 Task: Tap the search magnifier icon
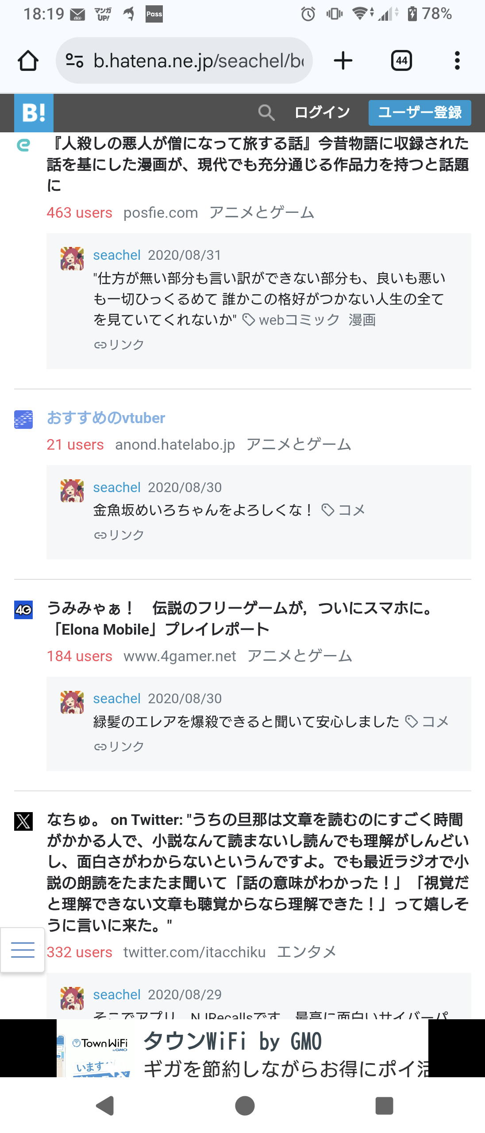coord(266,112)
